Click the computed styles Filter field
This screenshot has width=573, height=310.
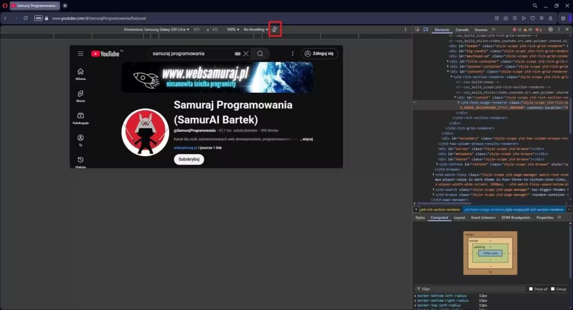click(471, 289)
